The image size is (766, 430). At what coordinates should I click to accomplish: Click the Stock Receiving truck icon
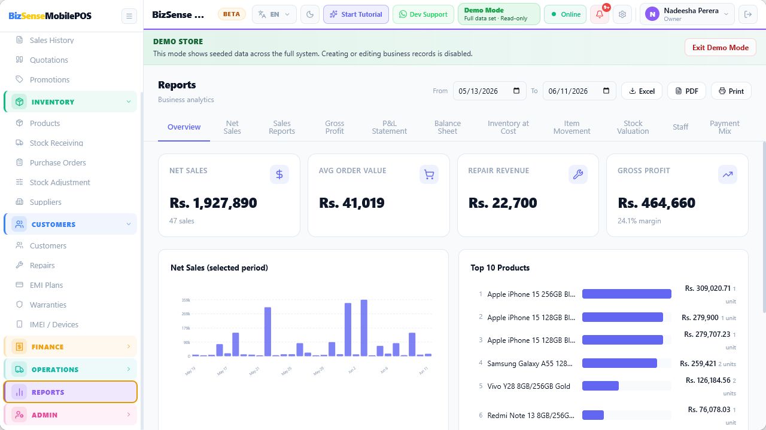(x=19, y=143)
